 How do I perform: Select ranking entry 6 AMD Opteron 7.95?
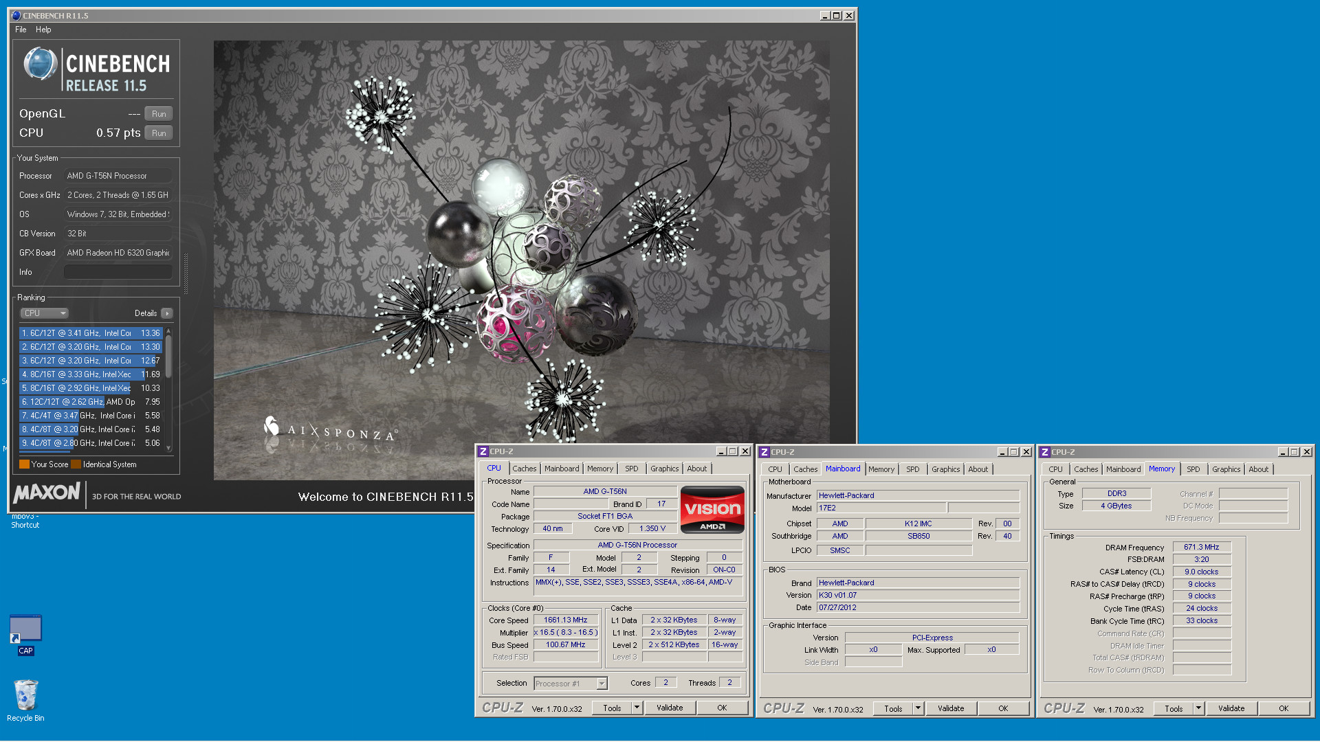pos(91,402)
